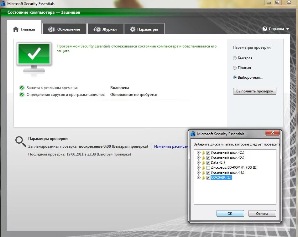Click folder icon of Локальный диск (D:)
Screen dimensions: 298x237
click(204, 157)
